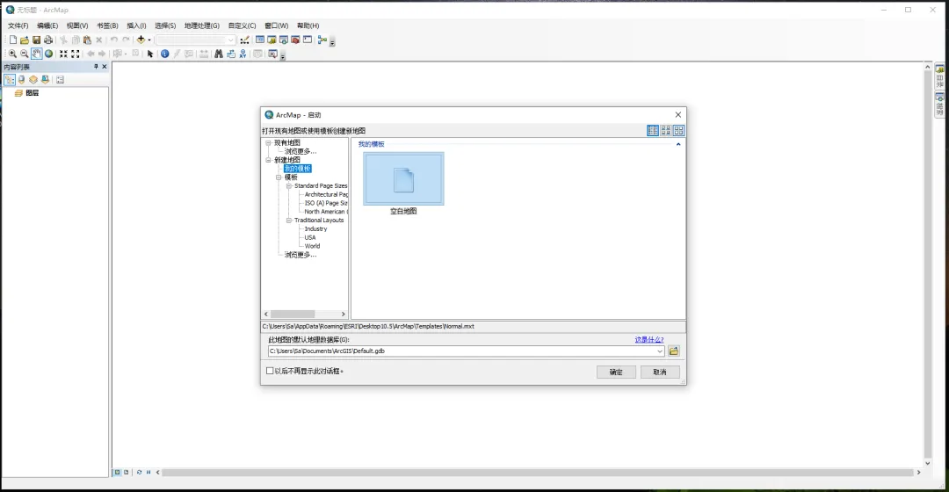This screenshot has width=949, height=492.
Task: Select the list view icon in dialog
Action: pos(652,130)
